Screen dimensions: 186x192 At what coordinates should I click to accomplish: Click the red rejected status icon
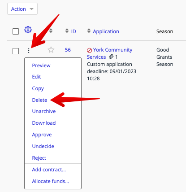(x=89, y=50)
